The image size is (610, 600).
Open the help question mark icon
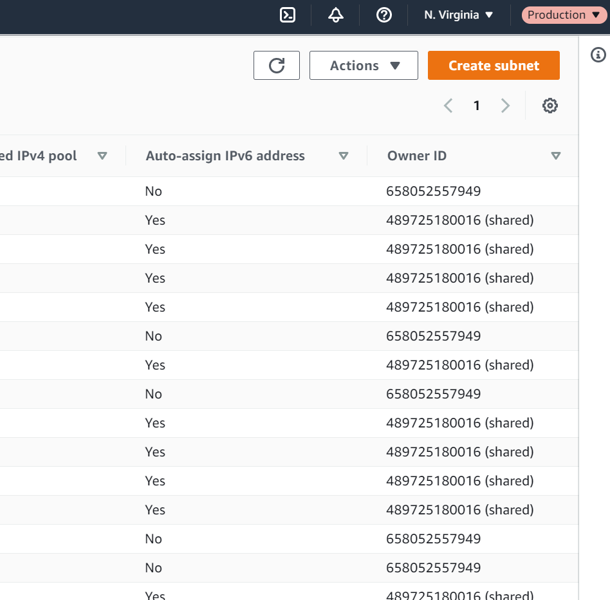(384, 15)
